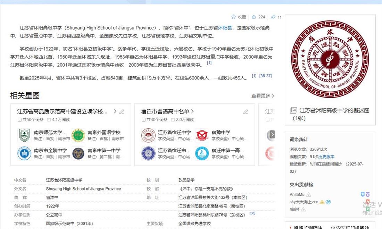382x229 pixels.
Task: Select the 2.0万阅读 count
Action: [182, 119]
